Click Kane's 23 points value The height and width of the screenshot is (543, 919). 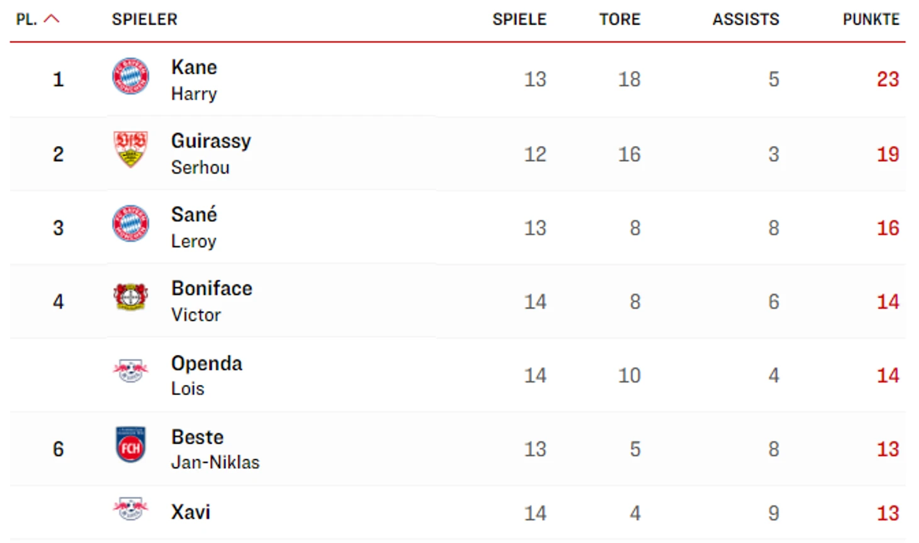click(887, 79)
